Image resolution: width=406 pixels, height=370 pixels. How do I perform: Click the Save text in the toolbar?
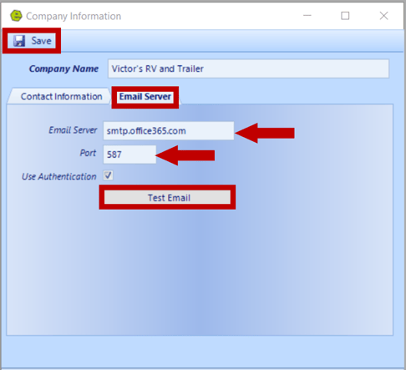click(41, 41)
